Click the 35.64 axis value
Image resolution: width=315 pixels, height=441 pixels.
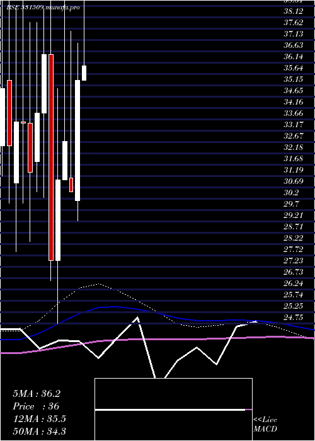294,68
